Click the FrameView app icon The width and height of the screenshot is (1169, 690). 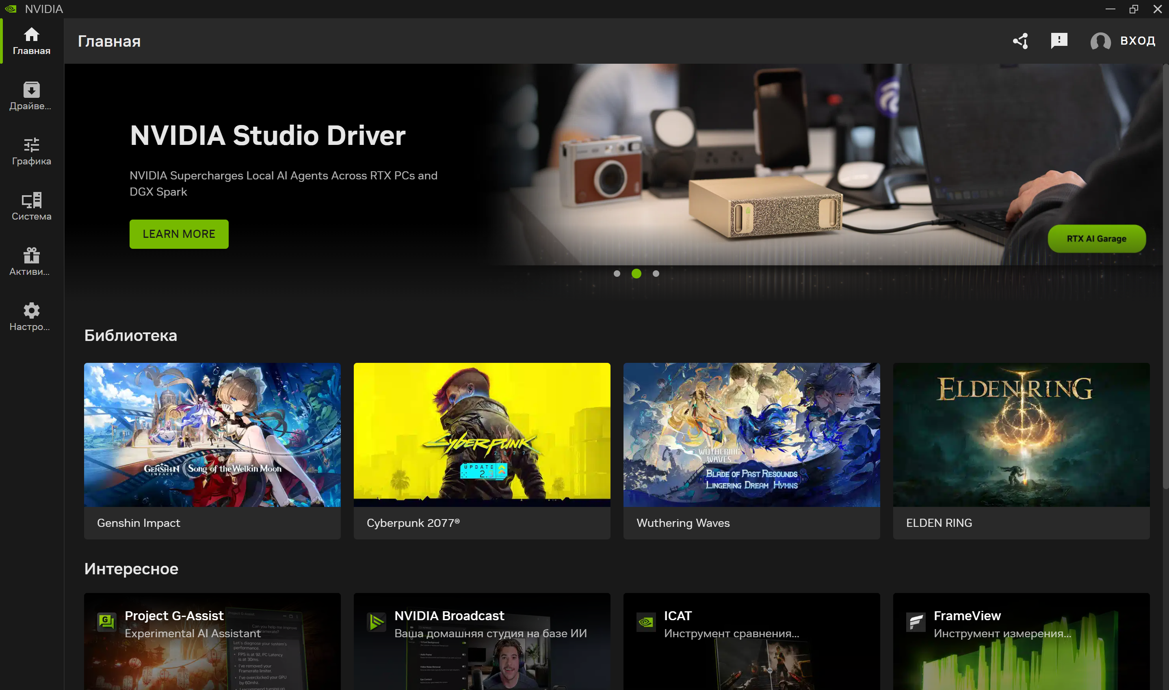coord(916,622)
